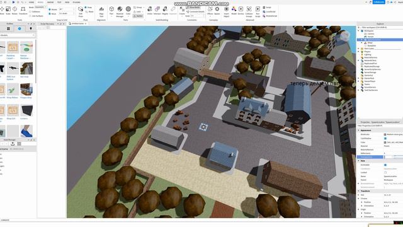Collapse the Transform properties section
This screenshot has height=227, width=403.
pos(359,191)
